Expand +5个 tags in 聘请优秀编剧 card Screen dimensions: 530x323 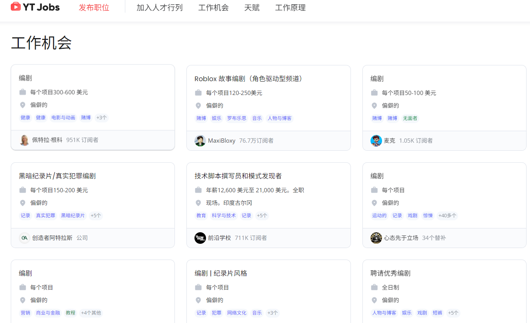454,313
